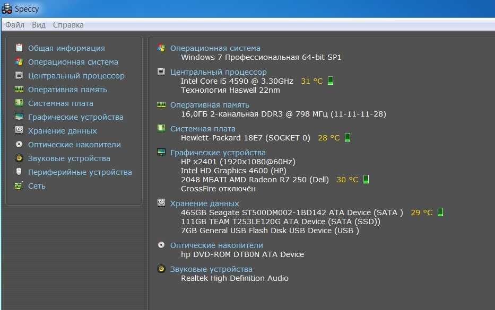Viewport: 495px width, 310px height.
Task: Click the Оперативная память sidebar icon
Action: click(19, 89)
